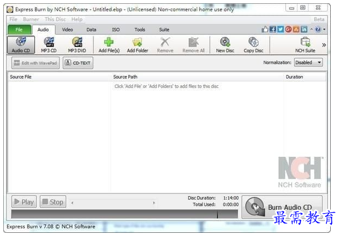Click the playback position slider track
Screen dimensions: 340x235
[113, 203]
